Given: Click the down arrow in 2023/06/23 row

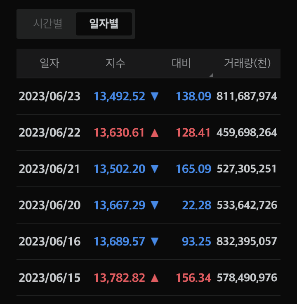Looking at the screenshot, I should (155, 97).
